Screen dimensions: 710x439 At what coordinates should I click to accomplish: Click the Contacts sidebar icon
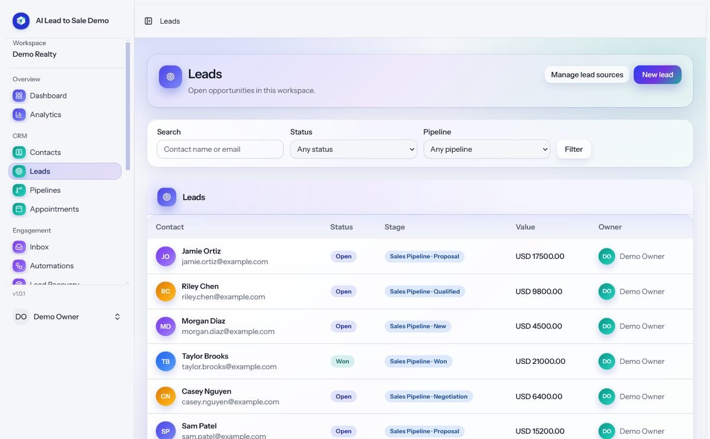[x=20, y=152]
